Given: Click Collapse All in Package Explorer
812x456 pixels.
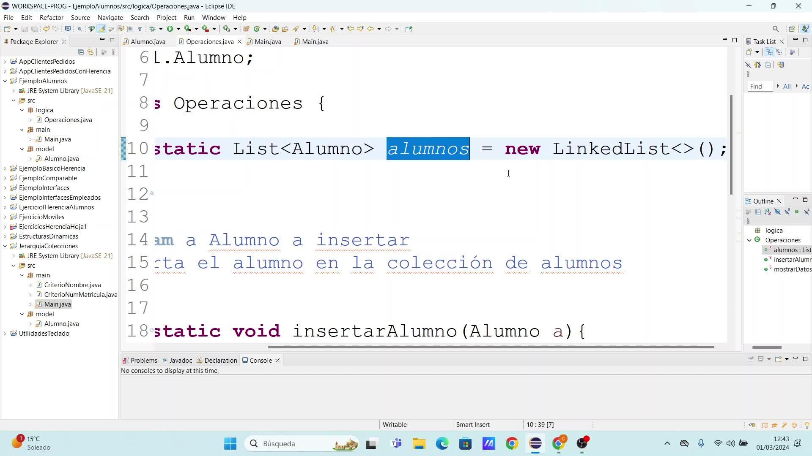Looking at the screenshot, I should (81, 52).
